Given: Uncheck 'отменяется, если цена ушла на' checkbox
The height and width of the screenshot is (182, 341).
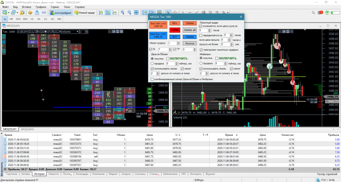Looking at the screenshot, I should click(201, 26).
